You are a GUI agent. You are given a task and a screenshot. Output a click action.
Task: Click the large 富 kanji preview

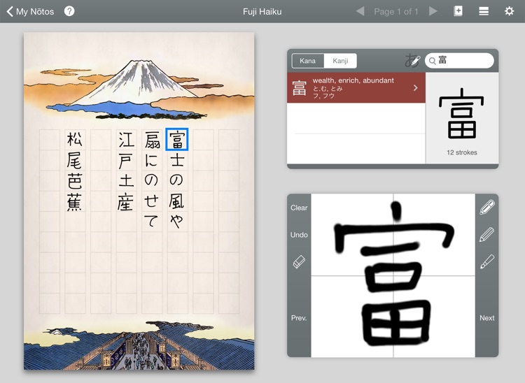click(x=462, y=113)
